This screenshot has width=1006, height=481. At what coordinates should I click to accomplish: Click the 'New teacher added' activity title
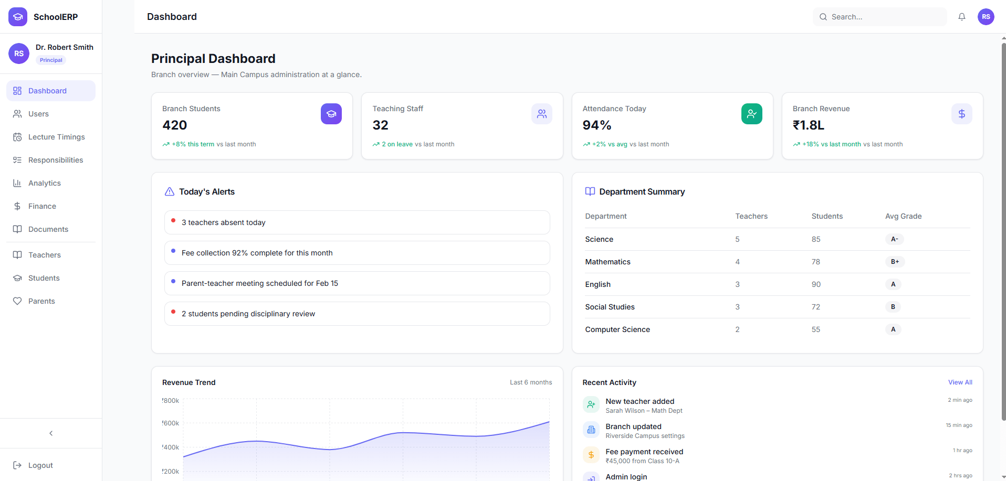tap(640, 401)
